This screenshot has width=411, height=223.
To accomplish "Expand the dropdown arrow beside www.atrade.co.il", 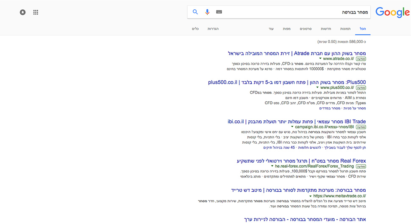I will coord(320,59).
